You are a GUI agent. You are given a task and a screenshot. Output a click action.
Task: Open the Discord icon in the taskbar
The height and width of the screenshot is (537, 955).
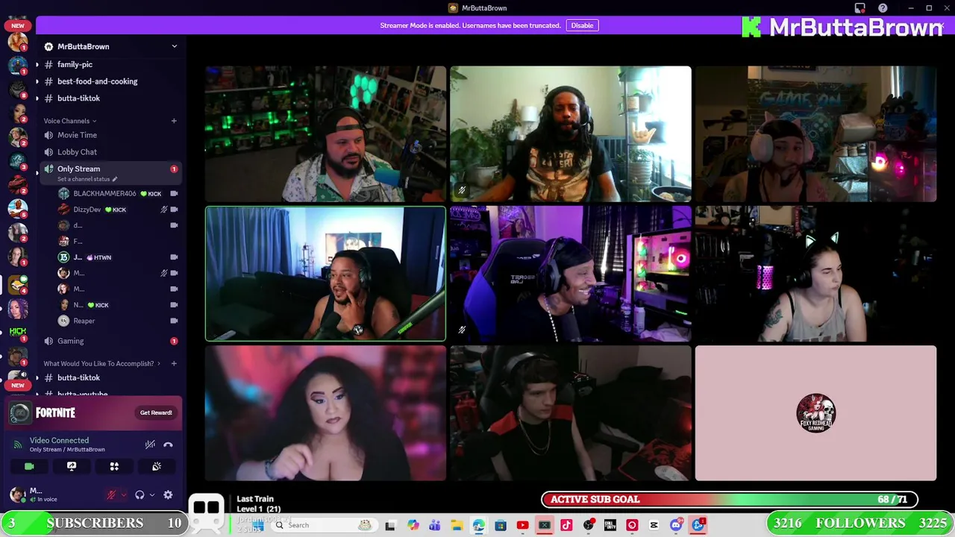point(676,525)
